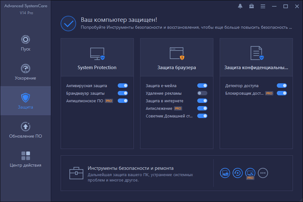The height and width of the screenshot is (202, 303).
Task: Click the privacy protection document icon
Action: 256,53
